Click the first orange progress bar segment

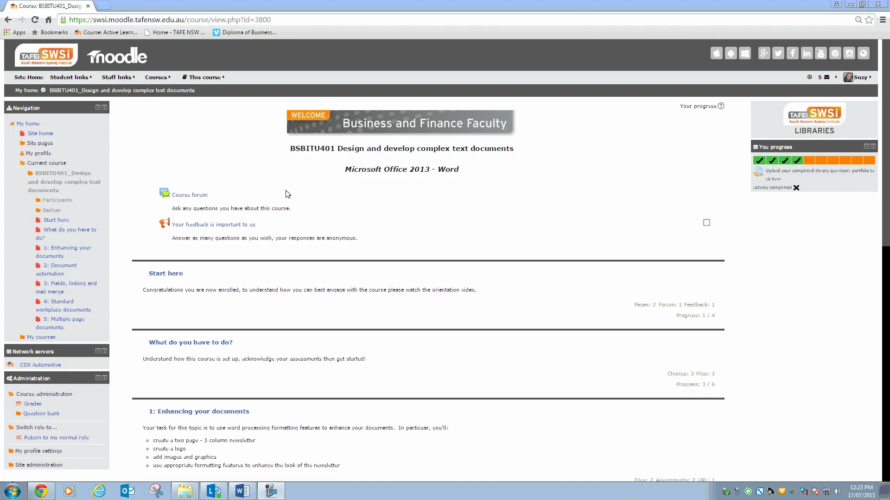tap(809, 160)
